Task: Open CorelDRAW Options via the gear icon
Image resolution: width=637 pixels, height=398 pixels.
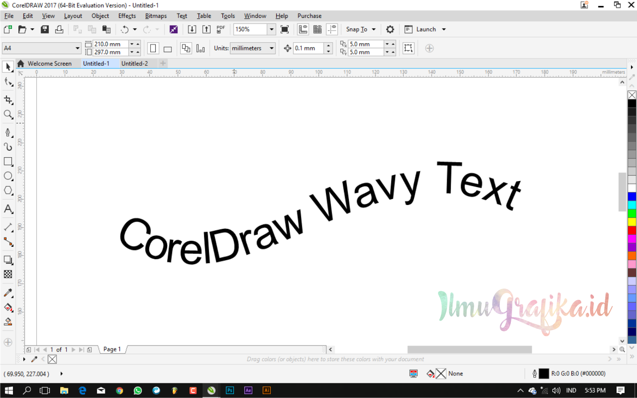Action: click(x=390, y=29)
